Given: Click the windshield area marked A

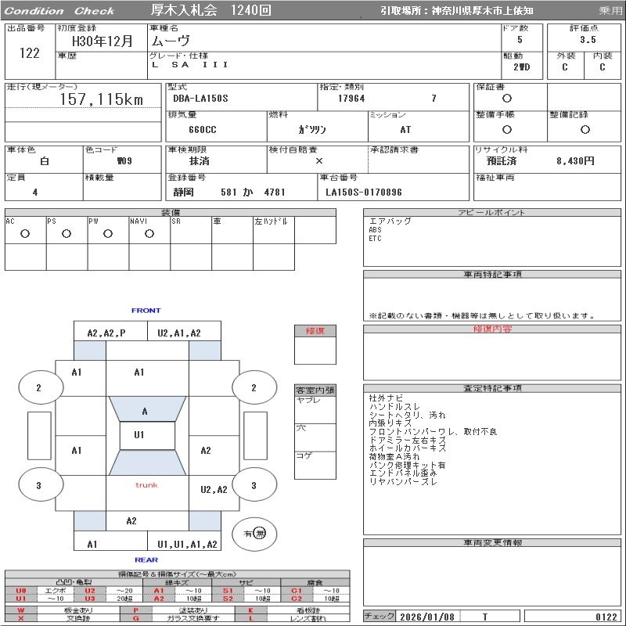Looking at the screenshot, I should (147, 408).
